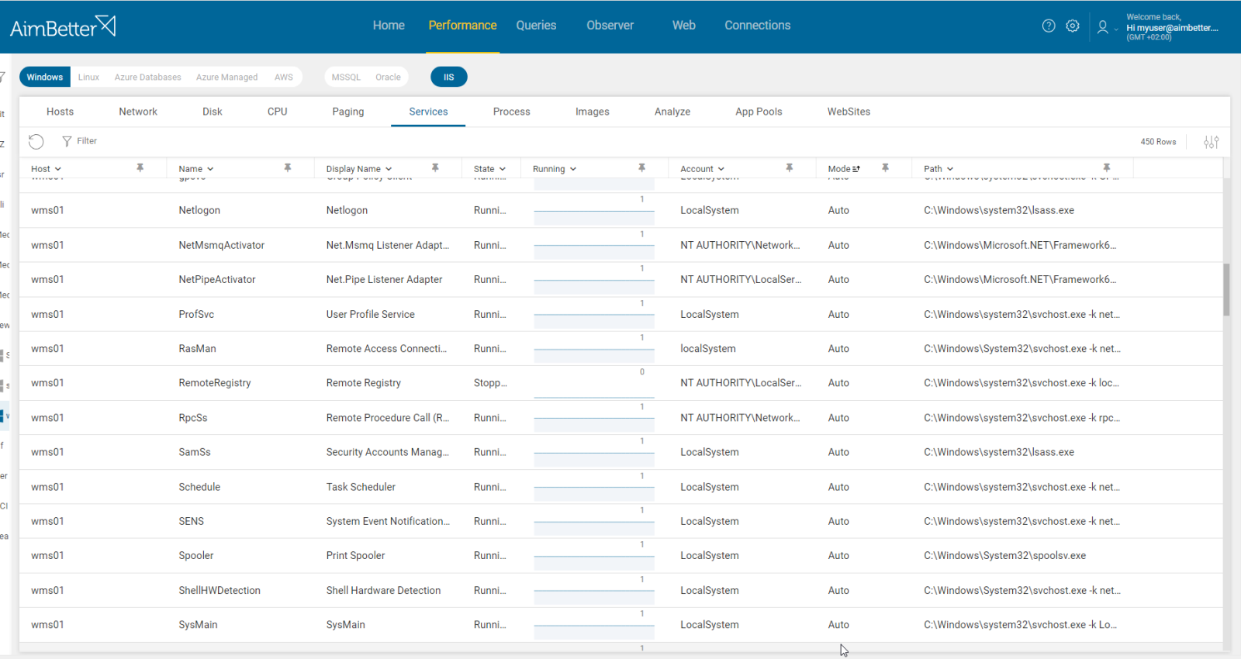Click the Task Scheduler display name
The image size is (1241, 659).
361,487
